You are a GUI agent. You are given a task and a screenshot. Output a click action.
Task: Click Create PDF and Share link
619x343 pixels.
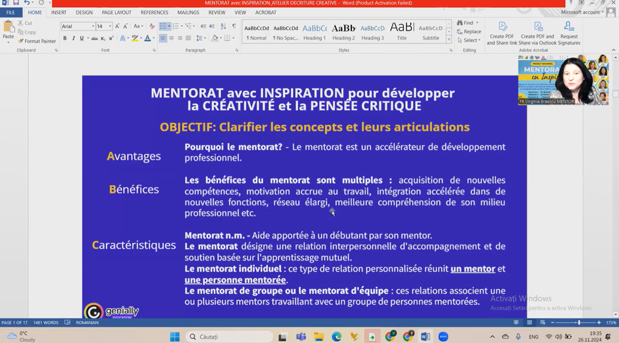click(x=502, y=33)
